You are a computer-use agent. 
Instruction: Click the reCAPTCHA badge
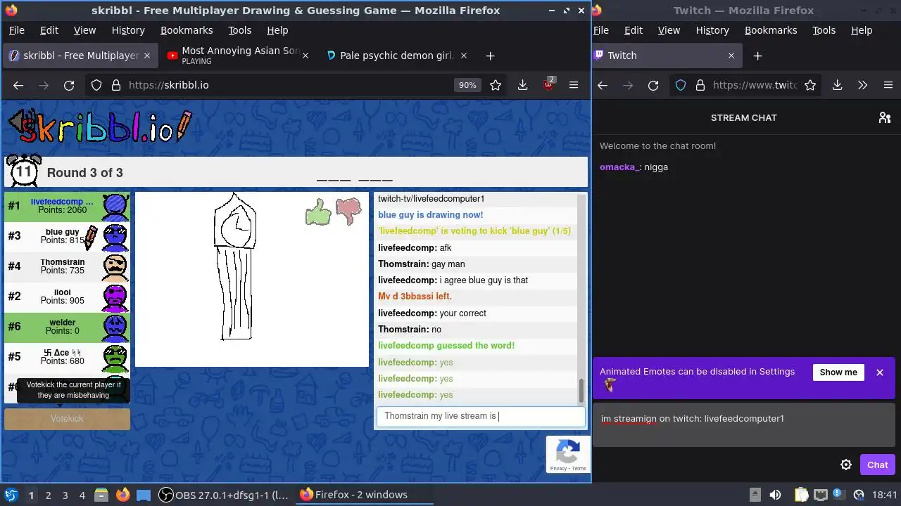coord(567,454)
